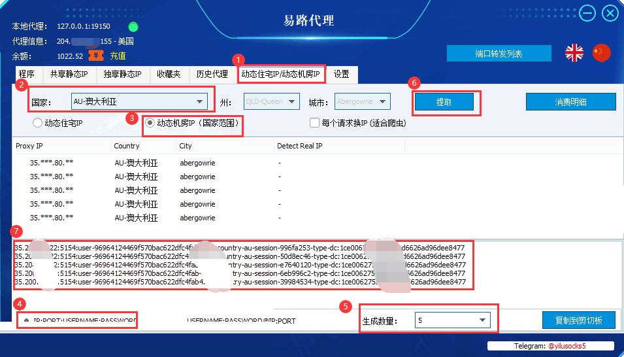
Task: Click the generated line with session-996fa253
Action: 240,248
